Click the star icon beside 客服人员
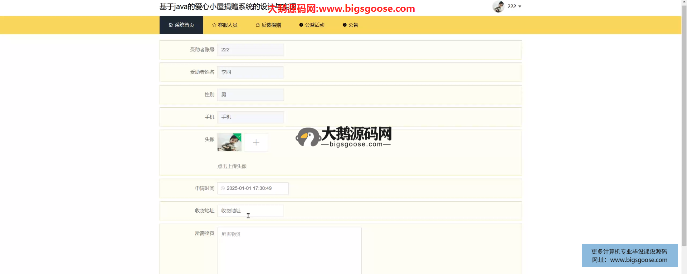Screen dimensions: 687x274 click(214, 25)
